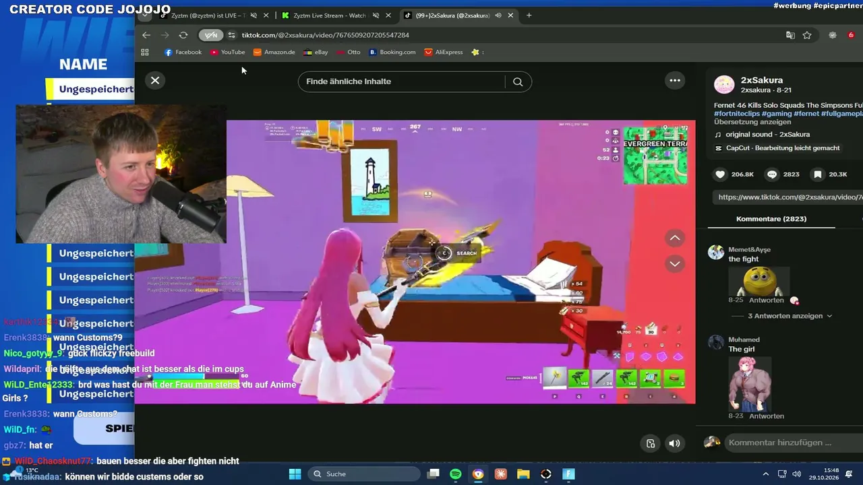
Task: Close the TikTok video viewer with X
Action: tap(155, 80)
